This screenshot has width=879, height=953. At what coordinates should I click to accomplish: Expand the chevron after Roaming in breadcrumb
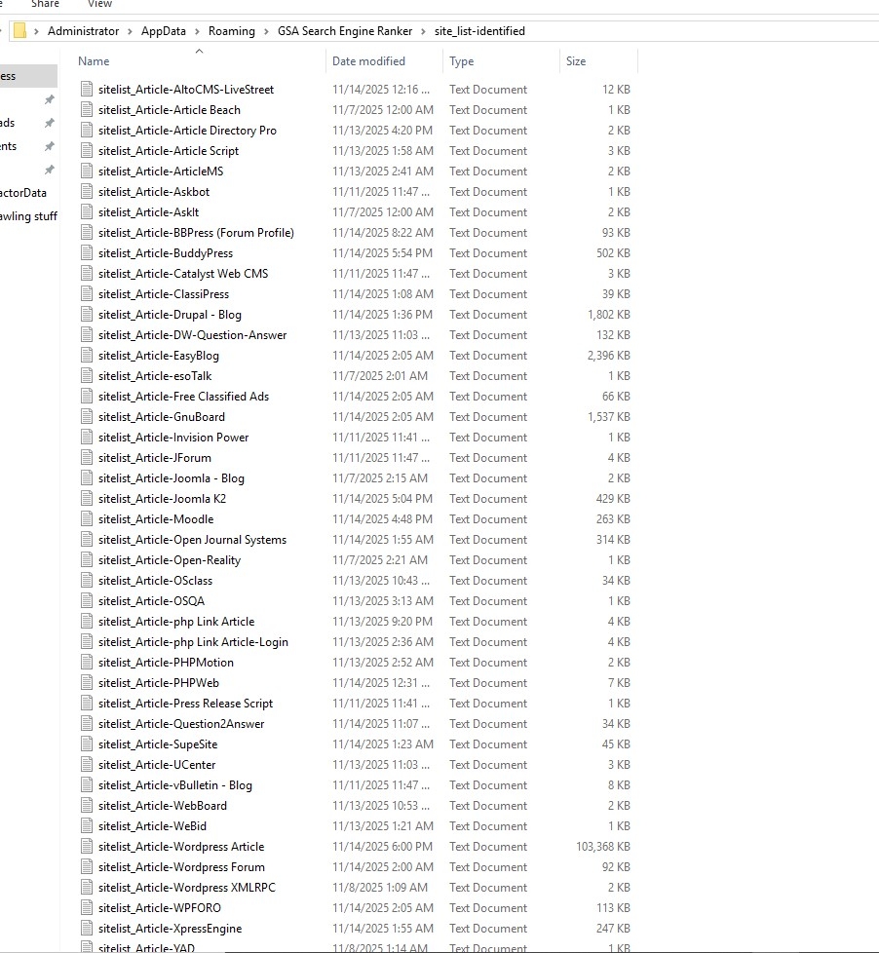click(x=267, y=31)
